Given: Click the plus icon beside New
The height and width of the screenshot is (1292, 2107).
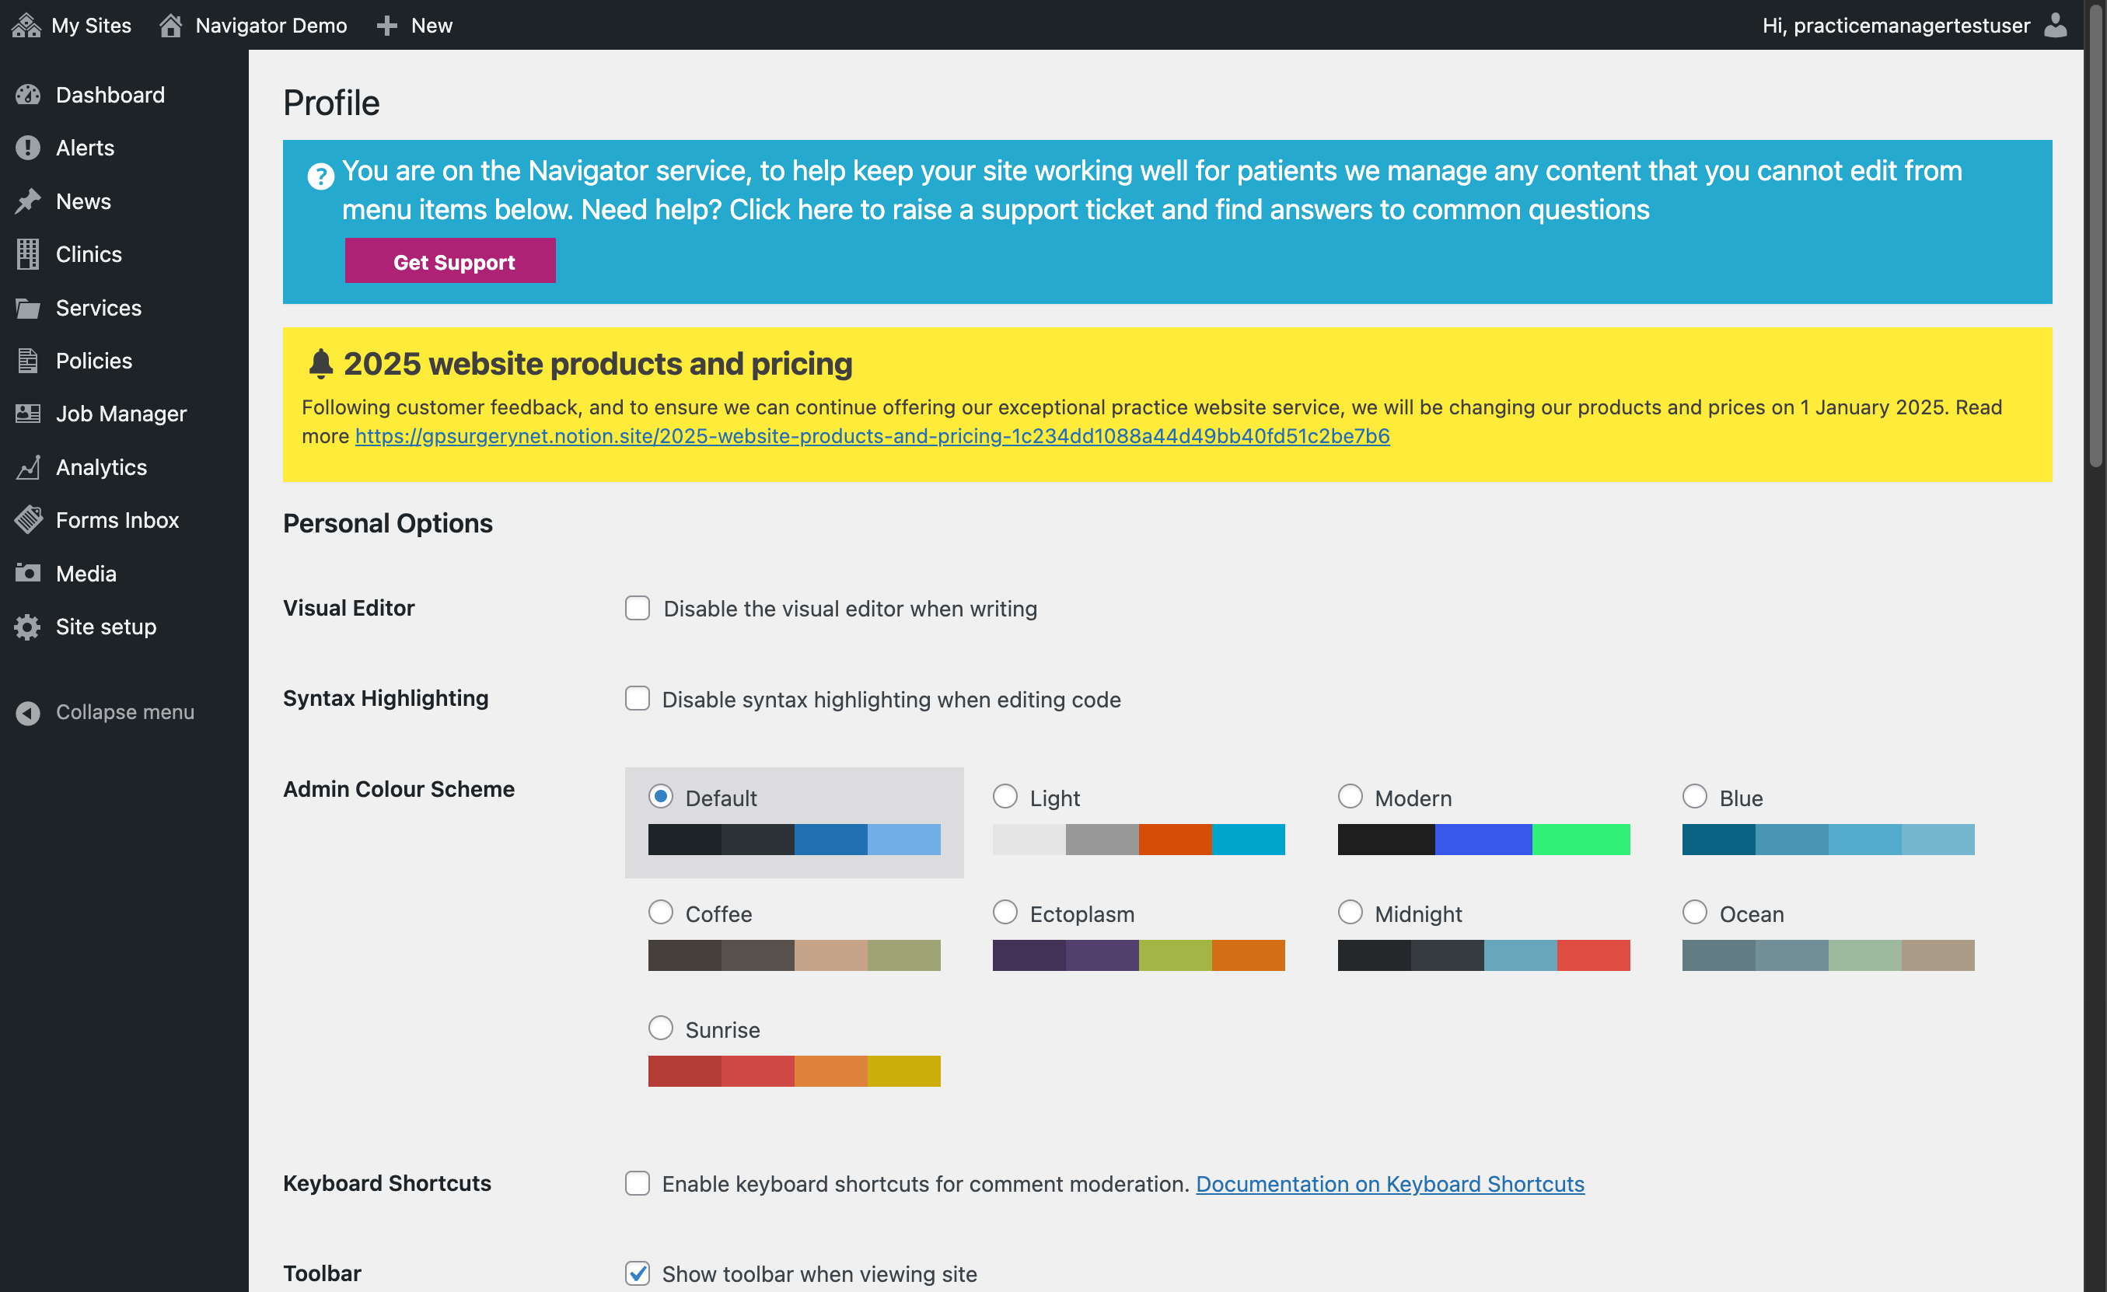Looking at the screenshot, I should 386,25.
